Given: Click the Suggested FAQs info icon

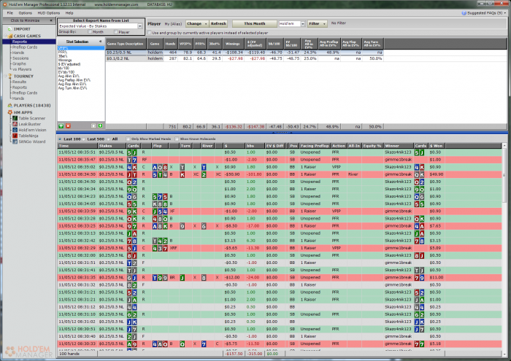Looking at the screenshot, I should (x=464, y=13).
